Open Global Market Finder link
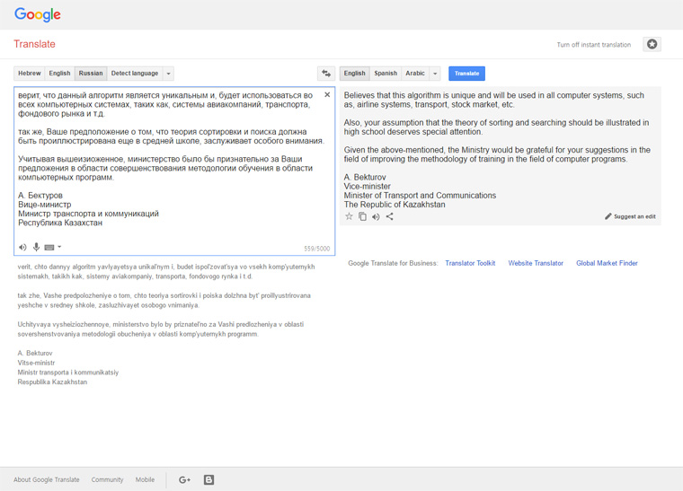683x491 pixels. 607,263
